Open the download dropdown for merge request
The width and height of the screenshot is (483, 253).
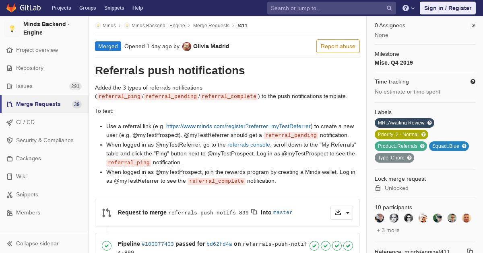(x=342, y=212)
